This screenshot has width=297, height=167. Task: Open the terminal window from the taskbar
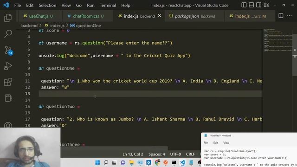[x=174, y=162]
